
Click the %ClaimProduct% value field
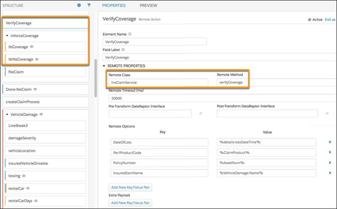click(267, 153)
